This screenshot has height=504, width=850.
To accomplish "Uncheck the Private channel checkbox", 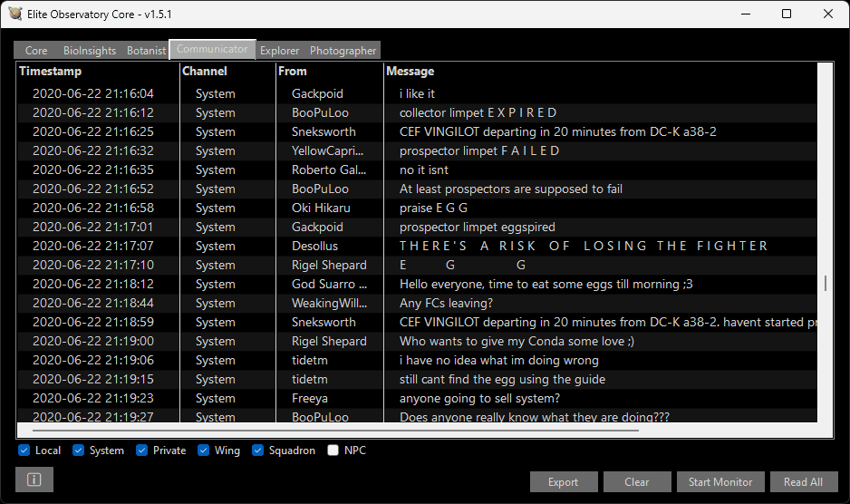I will coord(142,451).
